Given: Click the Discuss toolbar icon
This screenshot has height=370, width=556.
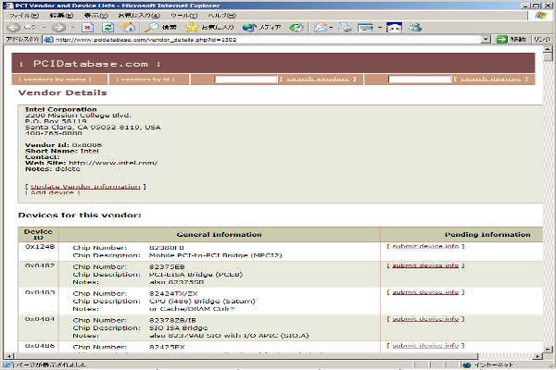Looking at the screenshot, I should (x=395, y=27).
